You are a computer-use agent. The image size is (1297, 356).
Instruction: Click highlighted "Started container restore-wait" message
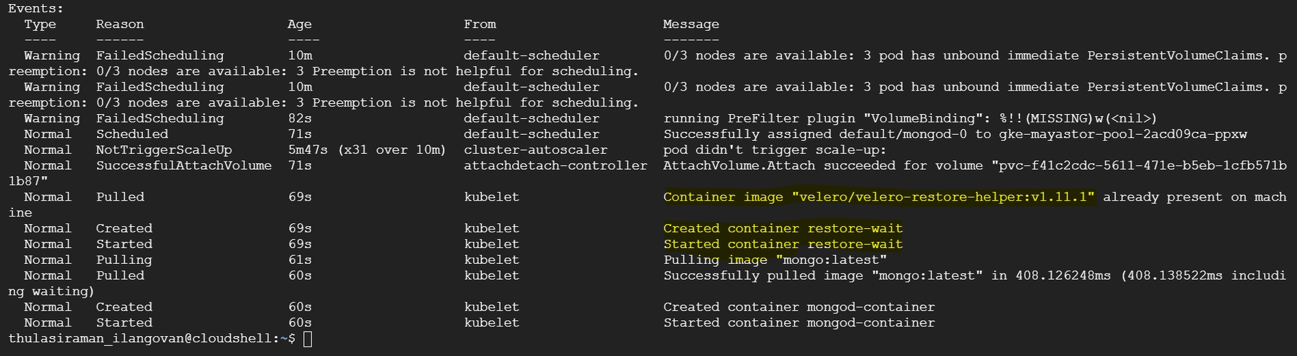[783, 245]
